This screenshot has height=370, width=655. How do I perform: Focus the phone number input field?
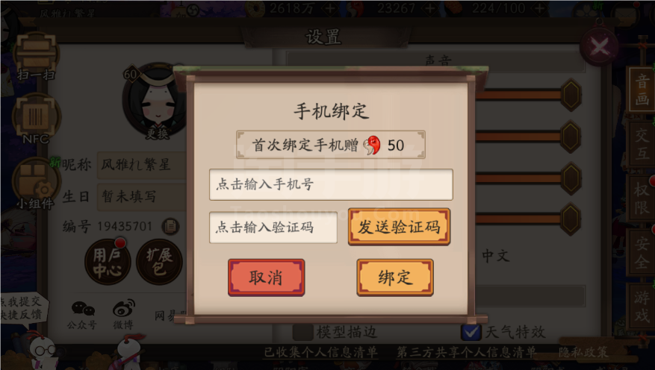coord(331,184)
